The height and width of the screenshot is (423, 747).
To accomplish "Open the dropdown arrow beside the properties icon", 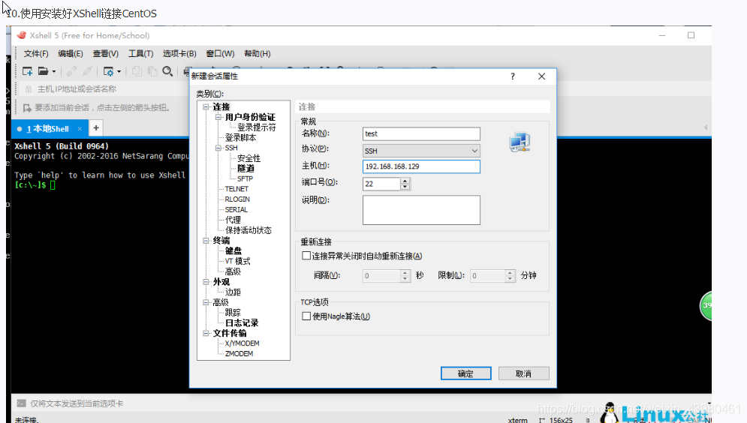I will (x=119, y=71).
